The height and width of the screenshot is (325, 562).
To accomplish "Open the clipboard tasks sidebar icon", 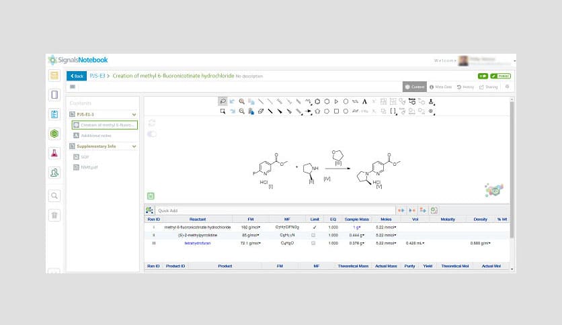I will pyautogui.click(x=54, y=114).
